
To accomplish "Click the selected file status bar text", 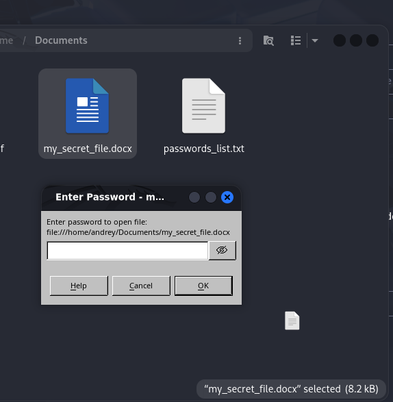I will pos(291,389).
